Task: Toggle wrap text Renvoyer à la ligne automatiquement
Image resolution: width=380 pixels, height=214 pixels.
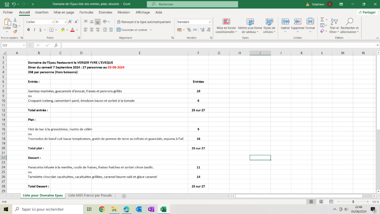Action: point(144,22)
